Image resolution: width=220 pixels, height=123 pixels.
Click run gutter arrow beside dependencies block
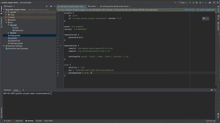pos(60,45)
